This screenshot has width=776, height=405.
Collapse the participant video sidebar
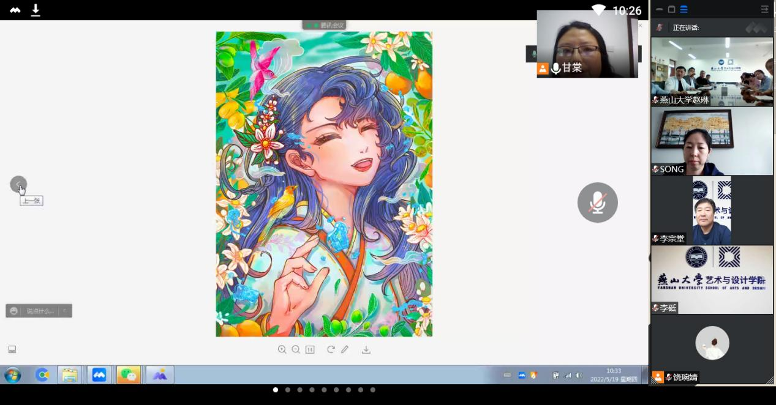(764, 9)
